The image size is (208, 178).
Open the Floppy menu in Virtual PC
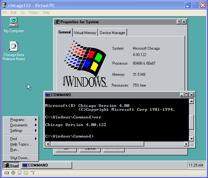pyautogui.click(x=34, y=12)
